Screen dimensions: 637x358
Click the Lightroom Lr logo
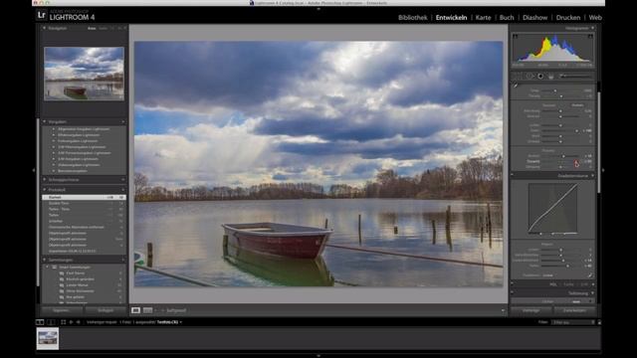[41, 16]
